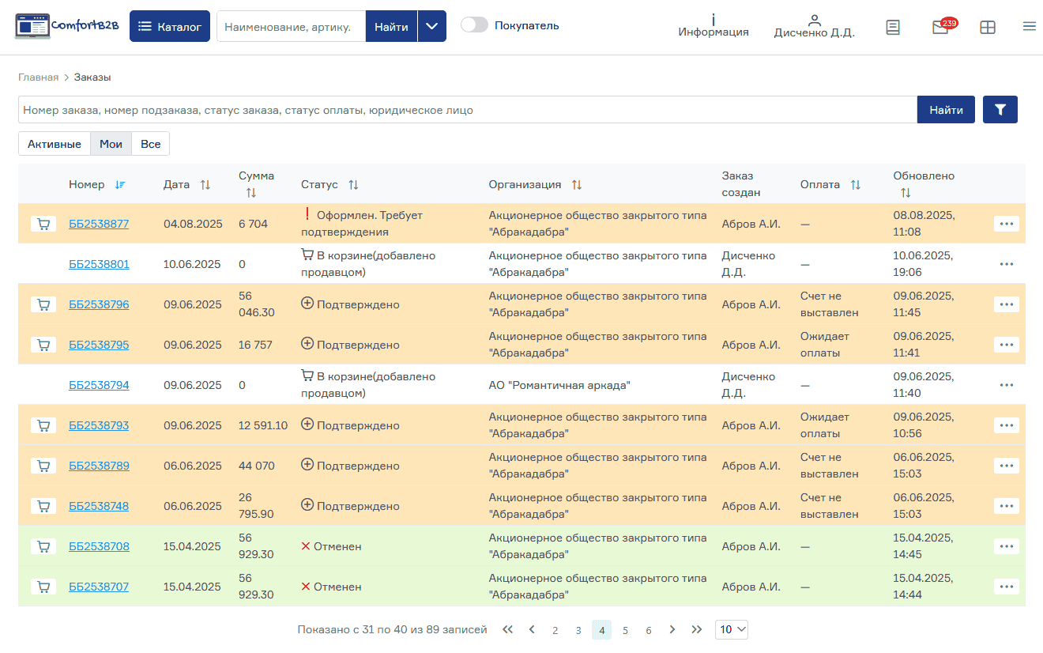1043x653 pixels.
Task: Open the Каталог menu button
Action: pos(170,26)
